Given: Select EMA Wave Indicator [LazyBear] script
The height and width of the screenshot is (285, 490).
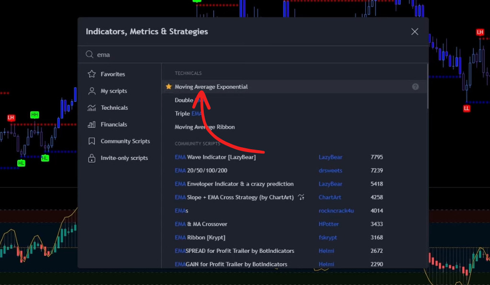Looking at the screenshot, I should [x=215, y=157].
